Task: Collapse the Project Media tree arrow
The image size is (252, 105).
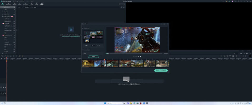Action: (2, 7)
